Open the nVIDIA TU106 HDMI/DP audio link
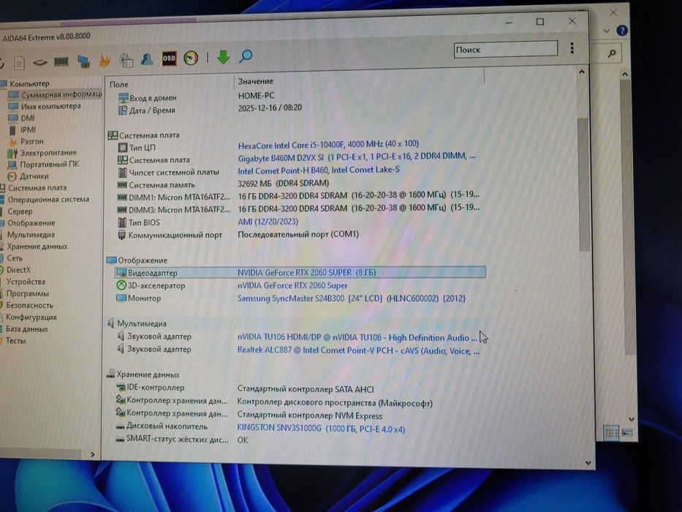Screen dimensions: 682x512 pos(357,337)
